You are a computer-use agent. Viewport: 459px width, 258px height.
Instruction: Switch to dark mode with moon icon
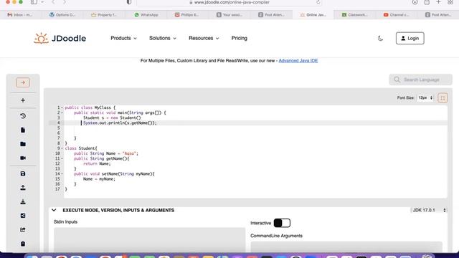point(380,38)
